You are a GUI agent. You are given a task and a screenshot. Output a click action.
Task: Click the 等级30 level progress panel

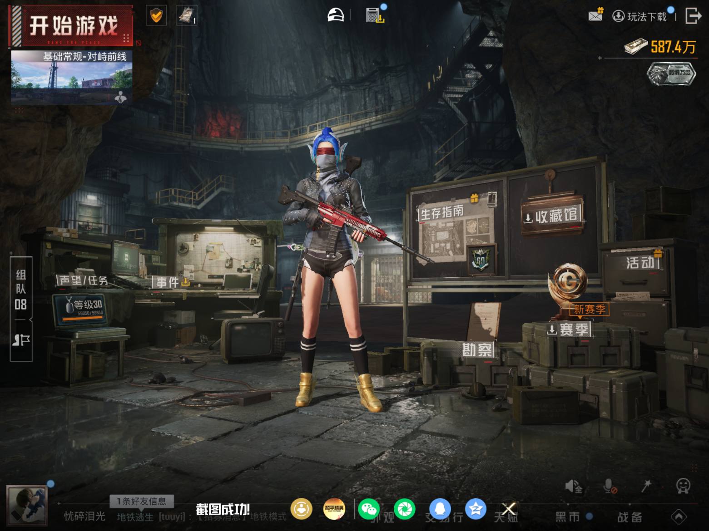click(x=80, y=309)
